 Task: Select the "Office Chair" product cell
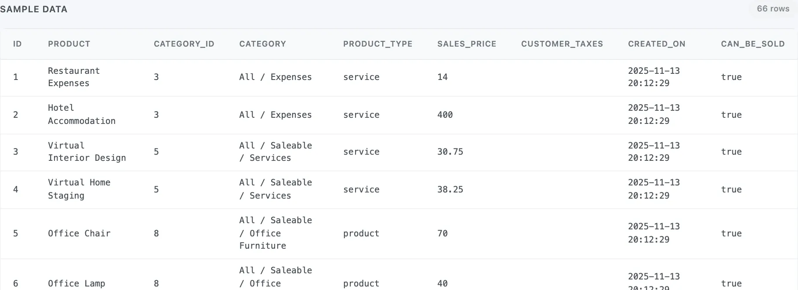(x=79, y=233)
